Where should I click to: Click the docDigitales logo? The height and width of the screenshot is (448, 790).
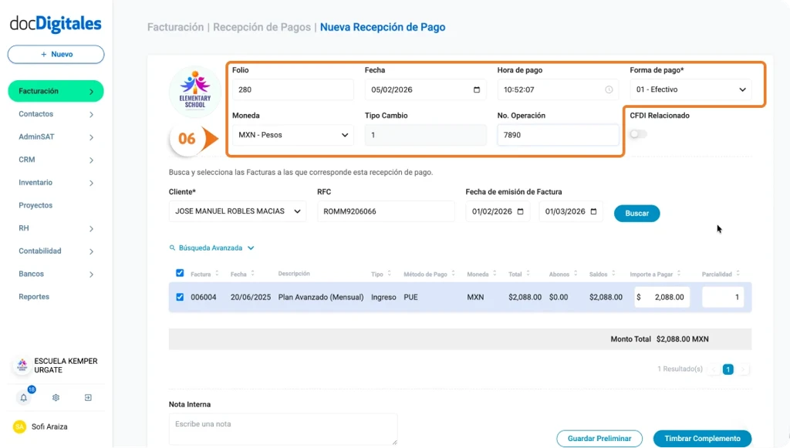tap(56, 21)
